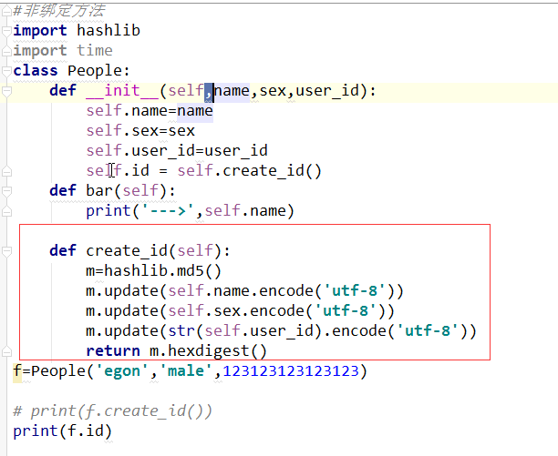Image resolution: width=558 pixels, height=456 pixels.
Task: Click fold end marker beside return m.hexdigest()
Action: pos(6,351)
